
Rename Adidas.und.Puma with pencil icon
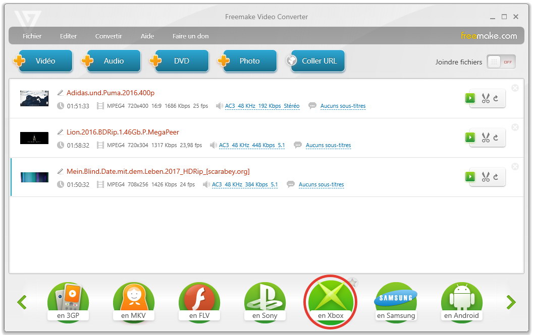coord(61,93)
